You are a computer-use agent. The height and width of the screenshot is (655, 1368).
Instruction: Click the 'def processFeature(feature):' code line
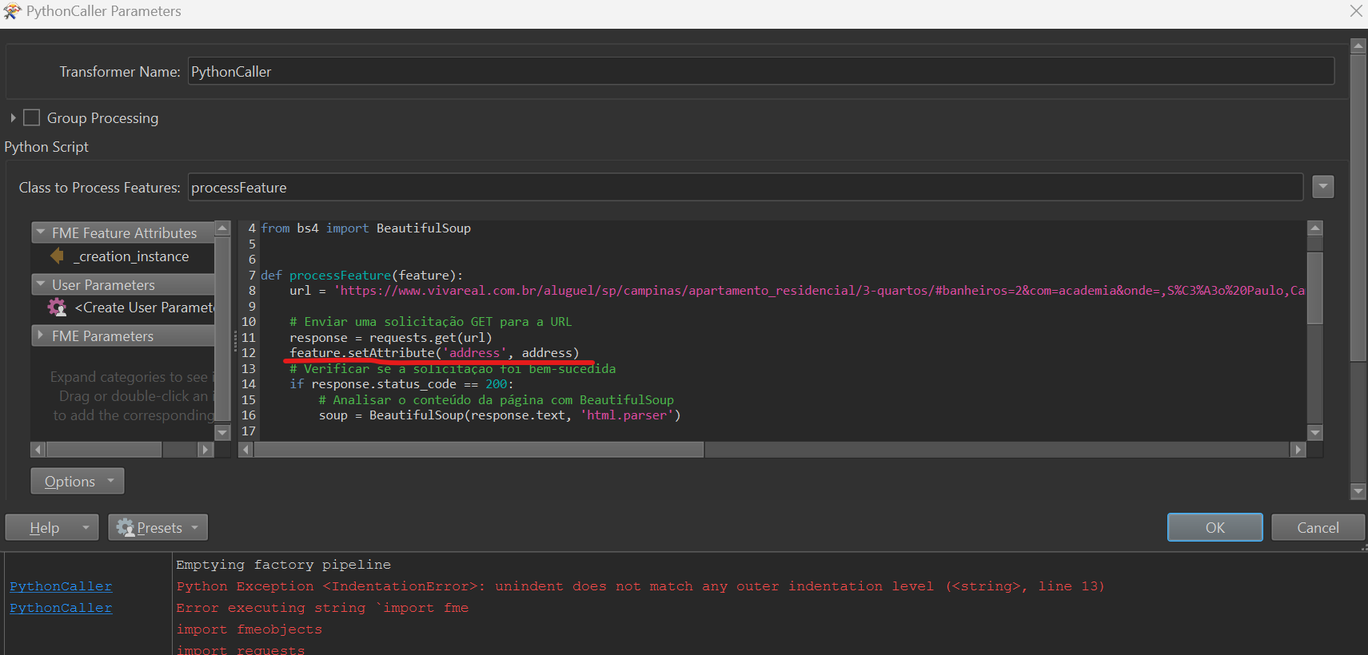(x=361, y=275)
